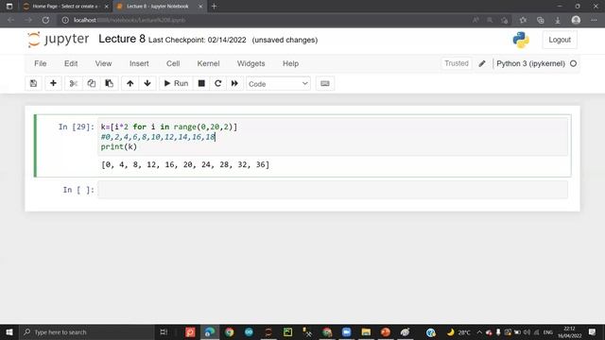Move the selected cell up with the up arrow
Screen dimensions: 605x340
130,83
